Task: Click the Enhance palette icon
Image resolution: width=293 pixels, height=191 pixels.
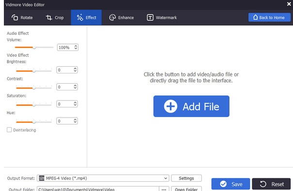Action: pyautogui.click(x=113, y=17)
